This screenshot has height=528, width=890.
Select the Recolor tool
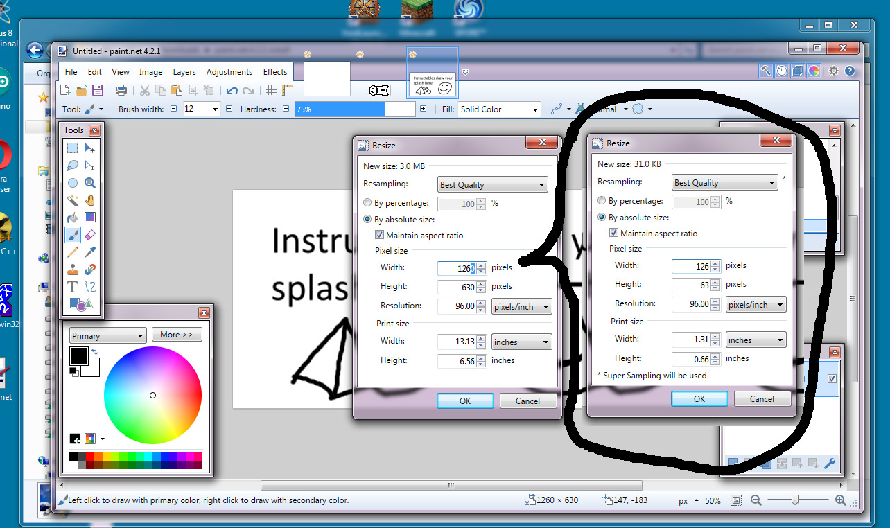(x=90, y=270)
